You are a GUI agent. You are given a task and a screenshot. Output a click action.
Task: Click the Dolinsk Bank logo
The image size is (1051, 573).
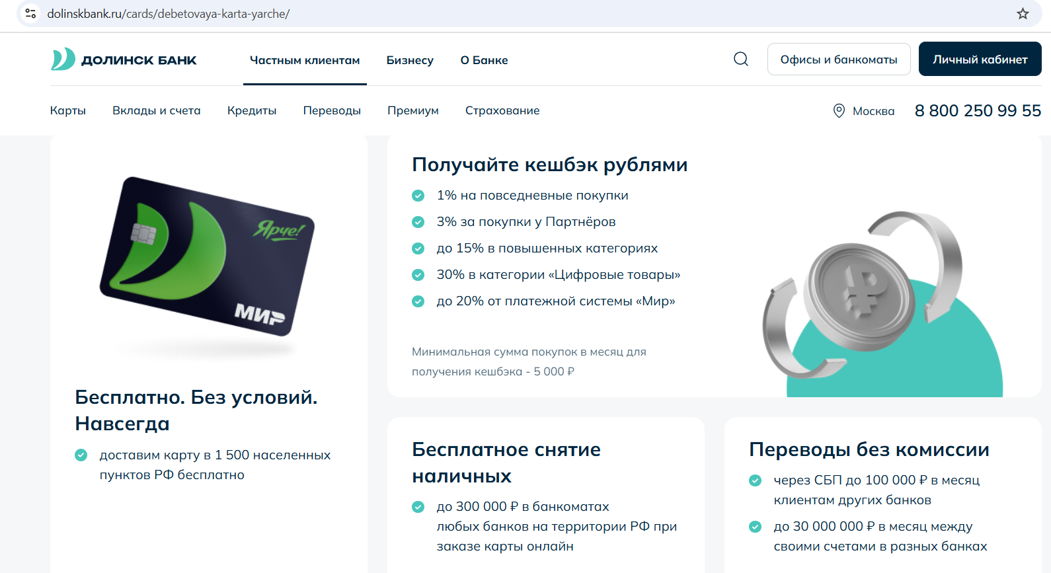(x=124, y=59)
